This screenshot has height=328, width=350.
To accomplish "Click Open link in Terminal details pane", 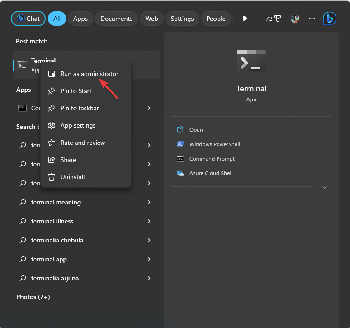I will [196, 130].
